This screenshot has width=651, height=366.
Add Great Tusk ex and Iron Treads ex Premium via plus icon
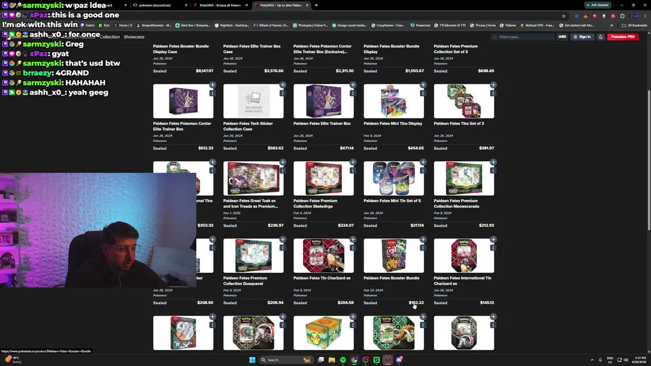tap(282, 162)
